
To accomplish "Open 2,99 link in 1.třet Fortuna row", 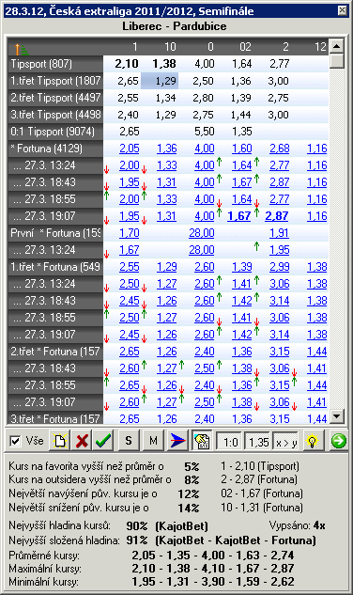I will coord(280,267).
